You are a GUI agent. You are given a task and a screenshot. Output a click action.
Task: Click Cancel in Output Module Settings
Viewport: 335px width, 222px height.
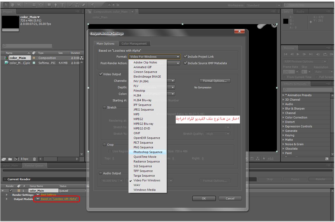click(x=230, y=198)
